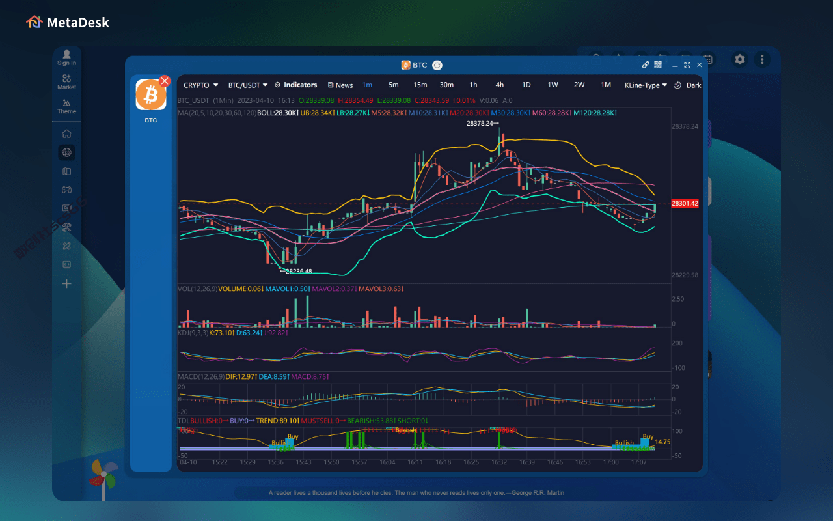The image size is (833, 521).
Task: Click the MetaDesk logo
Action: (68, 22)
